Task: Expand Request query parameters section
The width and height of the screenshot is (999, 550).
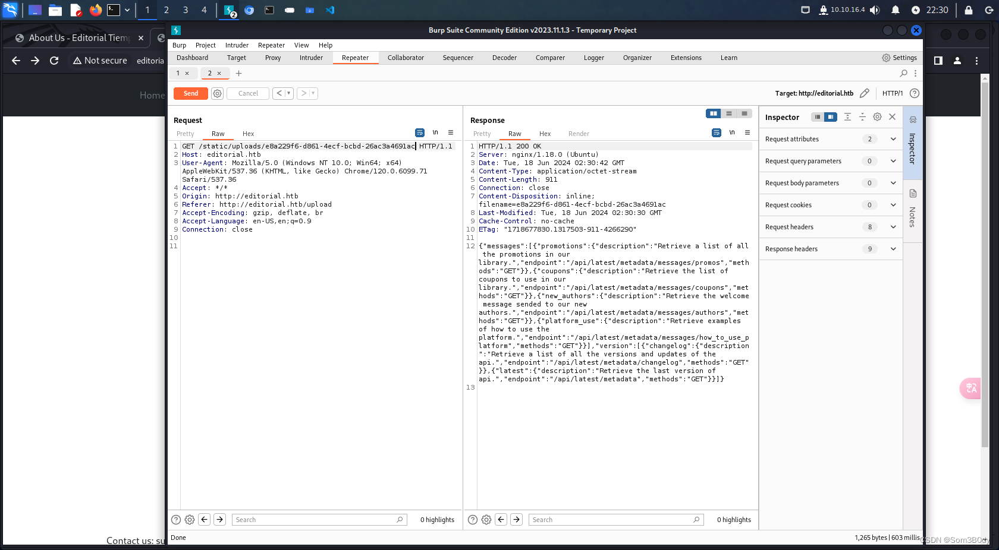Action: (x=831, y=161)
